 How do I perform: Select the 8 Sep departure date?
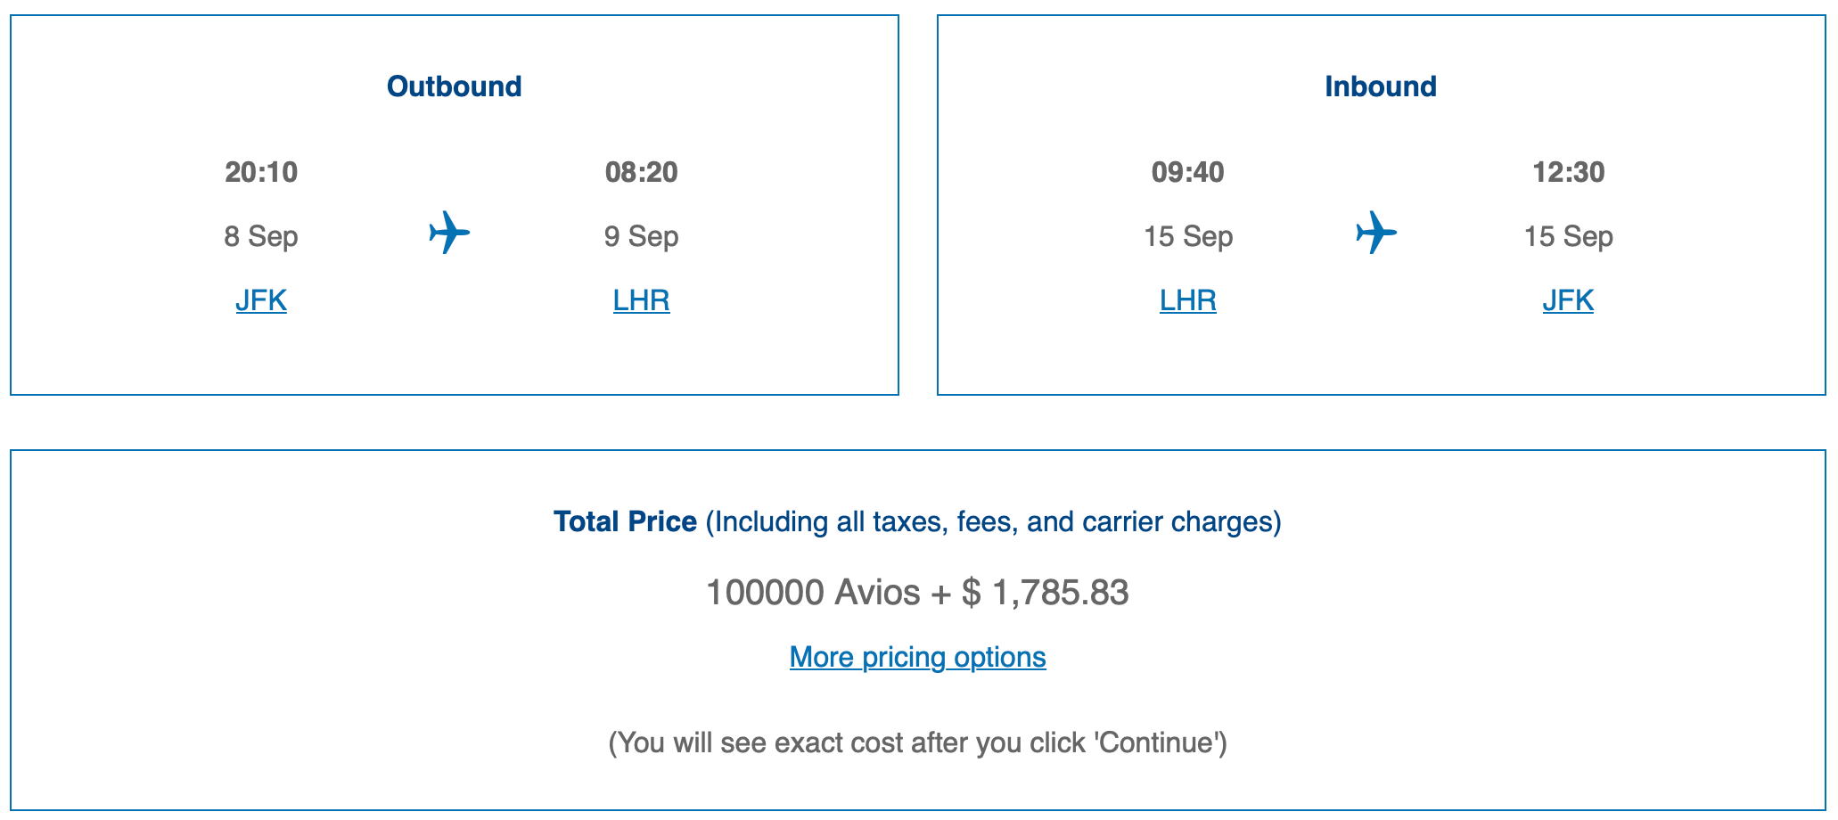(x=262, y=236)
